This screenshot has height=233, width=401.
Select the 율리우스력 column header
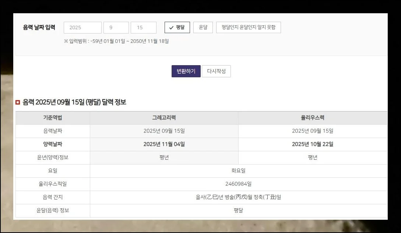tap(313, 118)
